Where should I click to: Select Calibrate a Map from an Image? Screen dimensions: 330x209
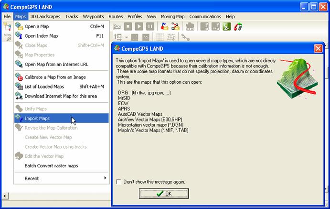(x=62, y=77)
